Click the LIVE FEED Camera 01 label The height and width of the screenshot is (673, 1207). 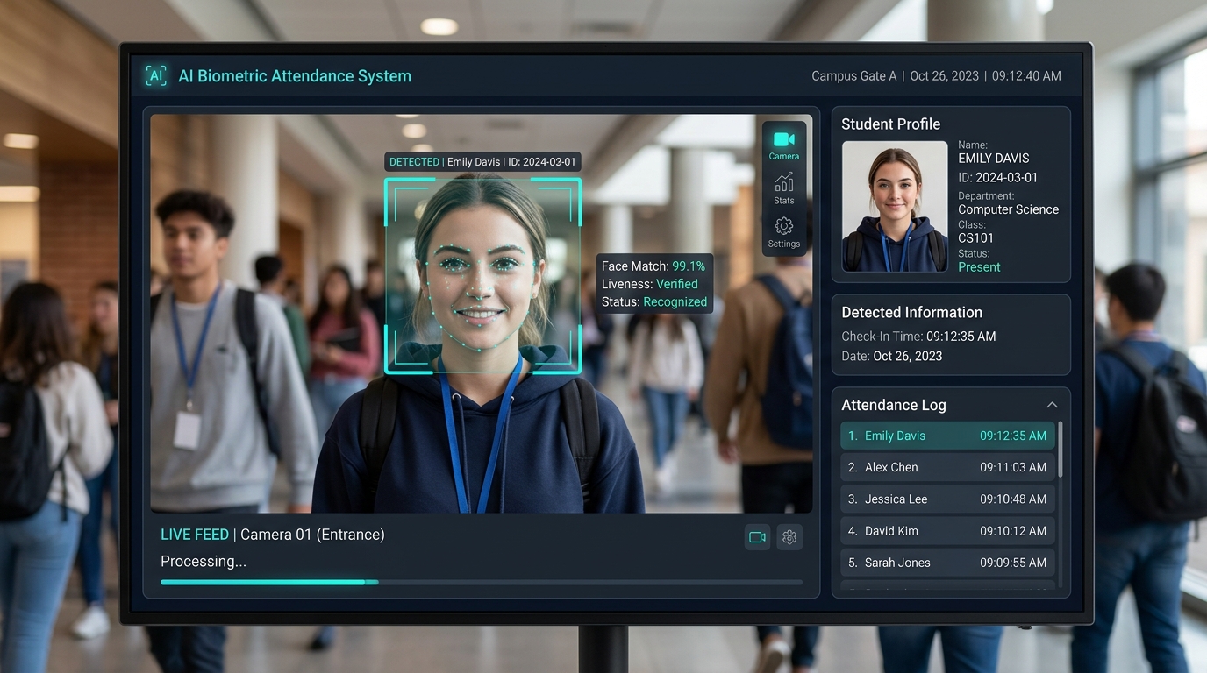pos(273,535)
